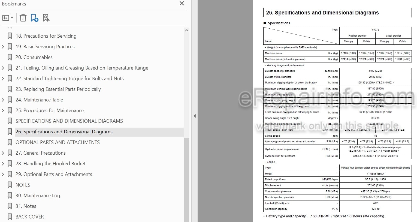This screenshot has width=417, height=222.
Task: Expand 24. Maintenance Table bookmark
Action: tap(3, 100)
